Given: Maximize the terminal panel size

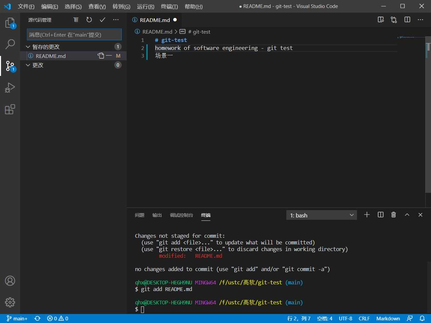Looking at the screenshot, I should point(407,215).
